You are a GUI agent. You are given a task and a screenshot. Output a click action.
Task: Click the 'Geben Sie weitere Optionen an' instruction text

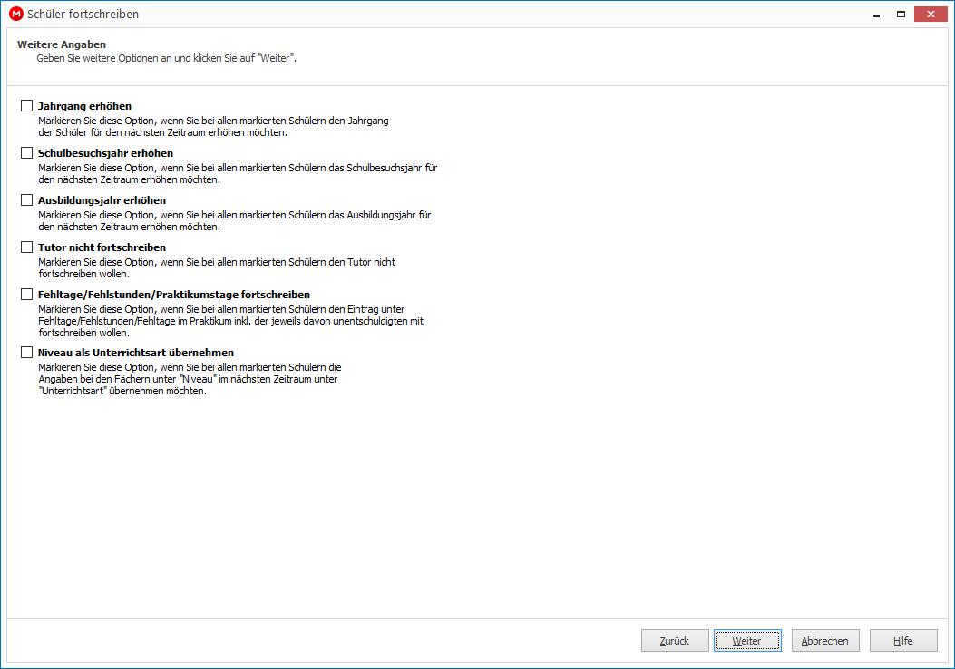[x=166, y=58]
